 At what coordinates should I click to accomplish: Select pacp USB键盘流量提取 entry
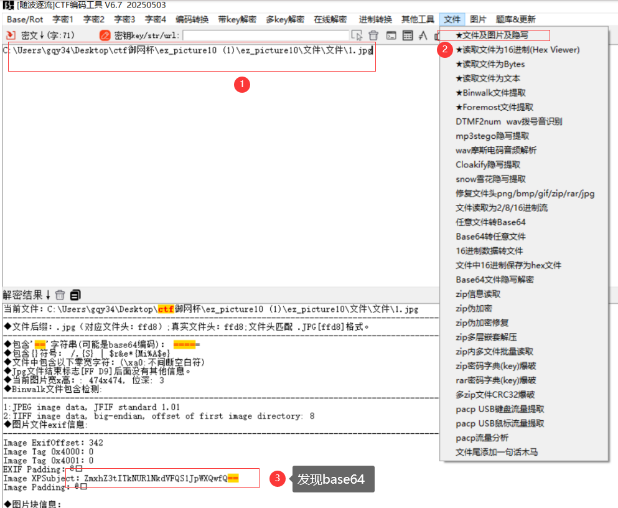[x=524, y=409]
